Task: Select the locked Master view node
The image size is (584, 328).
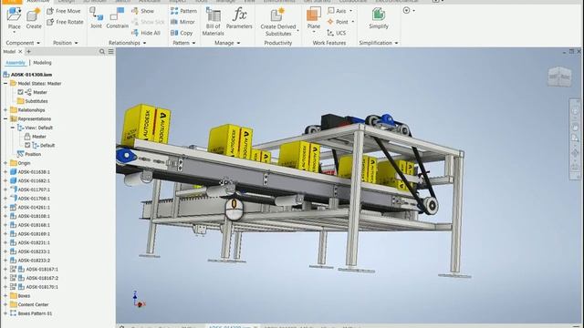Action: tap(35, 137)
